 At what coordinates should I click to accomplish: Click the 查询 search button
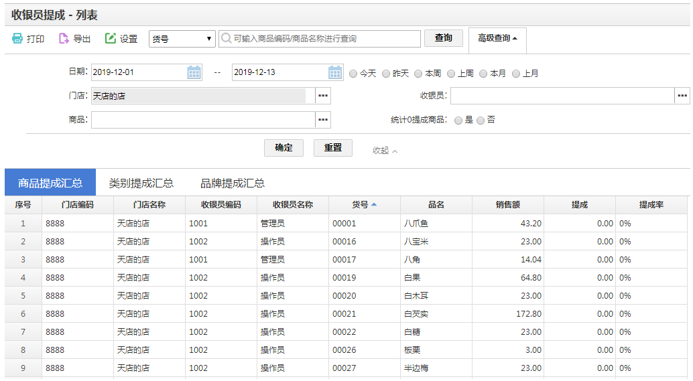(443, 38)
